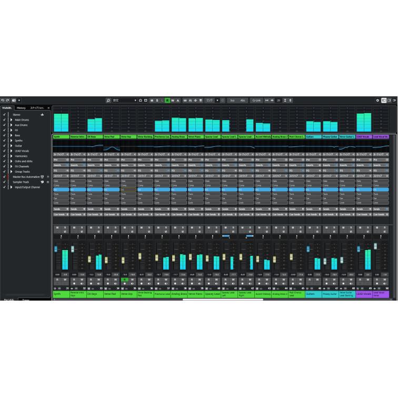Screen dimensions: 398x398
Task: Click the Abs button in toolbar
Action: pyautogui.click(x=243, y=101)
